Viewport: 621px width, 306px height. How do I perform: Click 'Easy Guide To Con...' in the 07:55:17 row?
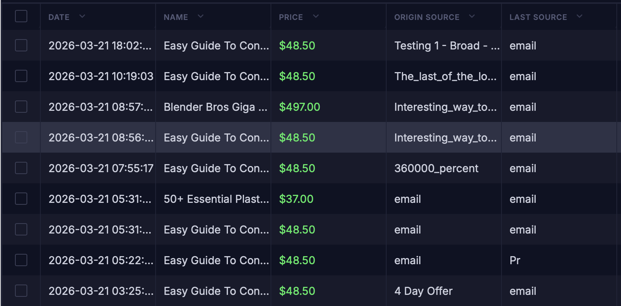tap(216, 168)
